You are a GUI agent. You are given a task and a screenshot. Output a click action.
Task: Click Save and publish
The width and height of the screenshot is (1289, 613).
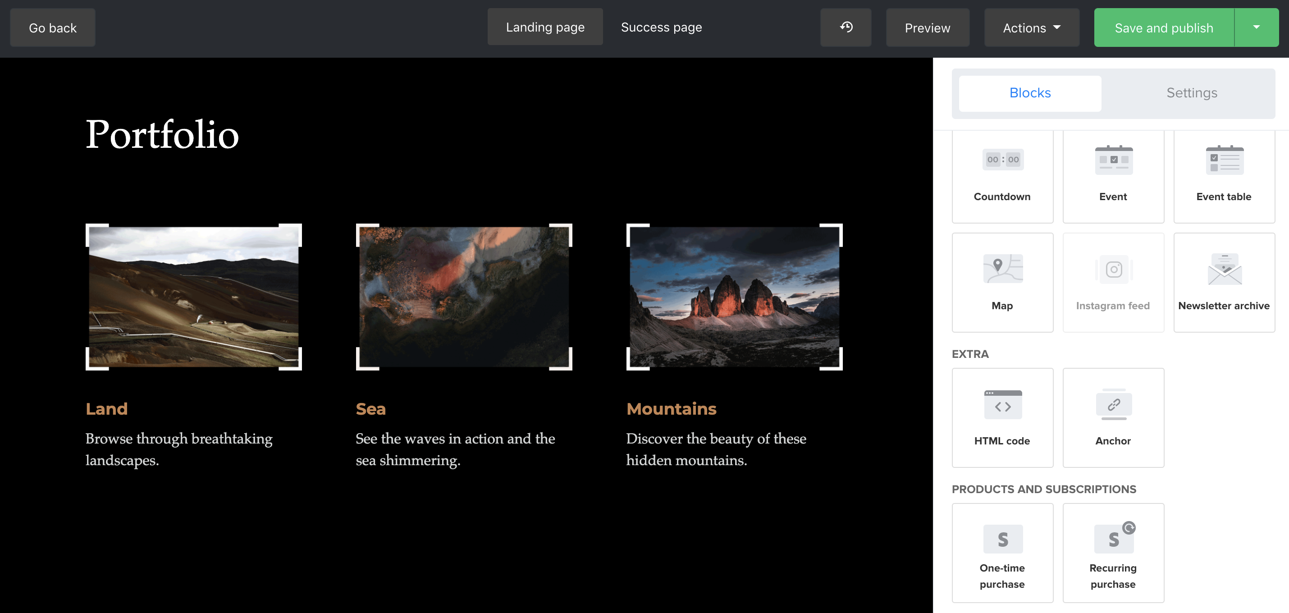pyautogui.click(x=1163, y=27)
